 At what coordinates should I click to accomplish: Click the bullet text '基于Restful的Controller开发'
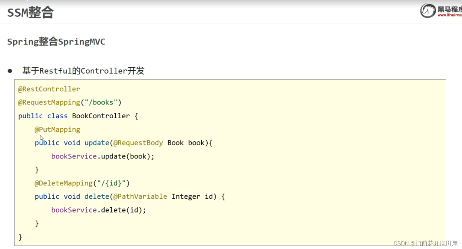click(x=83, y=71)
